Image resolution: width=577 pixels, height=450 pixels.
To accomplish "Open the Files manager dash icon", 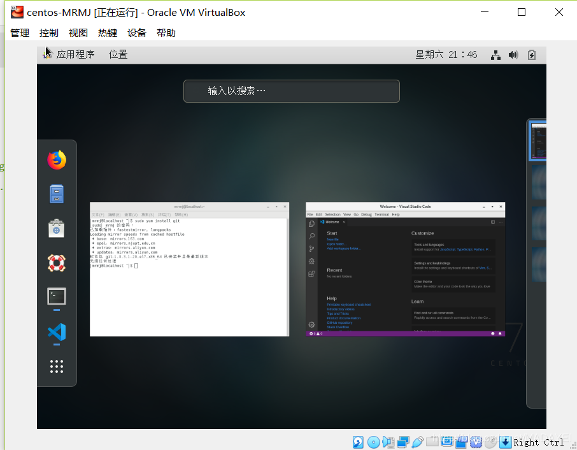I will (x=57, y=194).
